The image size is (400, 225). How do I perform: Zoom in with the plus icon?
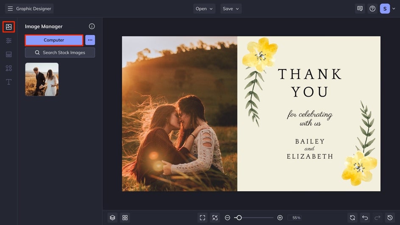280,218
